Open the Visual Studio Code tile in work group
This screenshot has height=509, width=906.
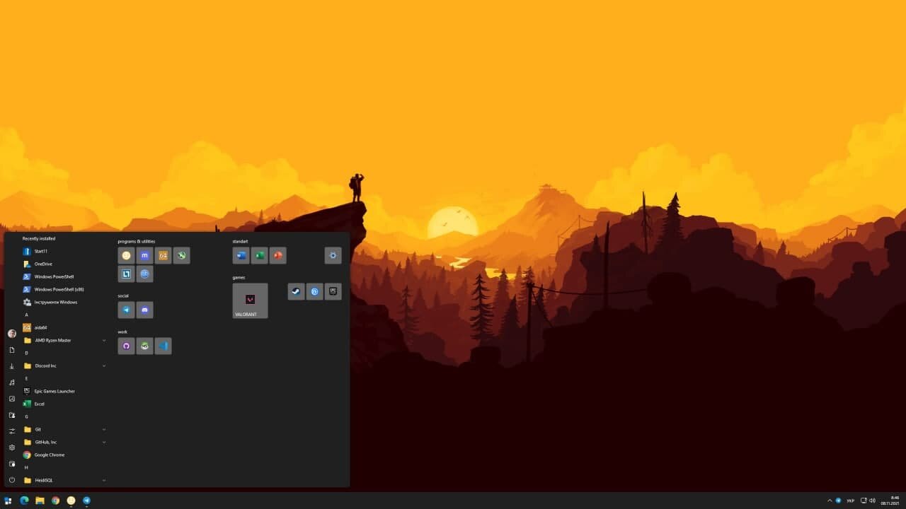pyautogui.click(x=164, y=346)
